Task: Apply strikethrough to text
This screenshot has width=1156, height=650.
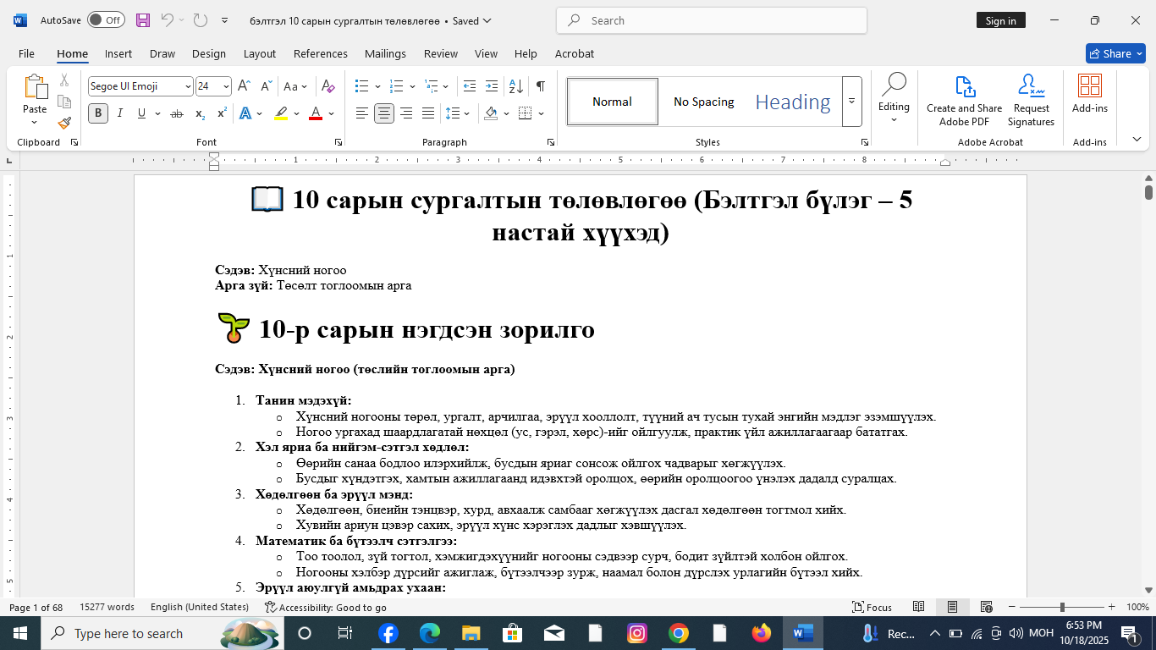Action: pyautogui.click(x=177, y=113)
